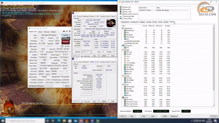Click the Task View icon on taskbar
Screen dimensions: 219x123
point(53,121)
